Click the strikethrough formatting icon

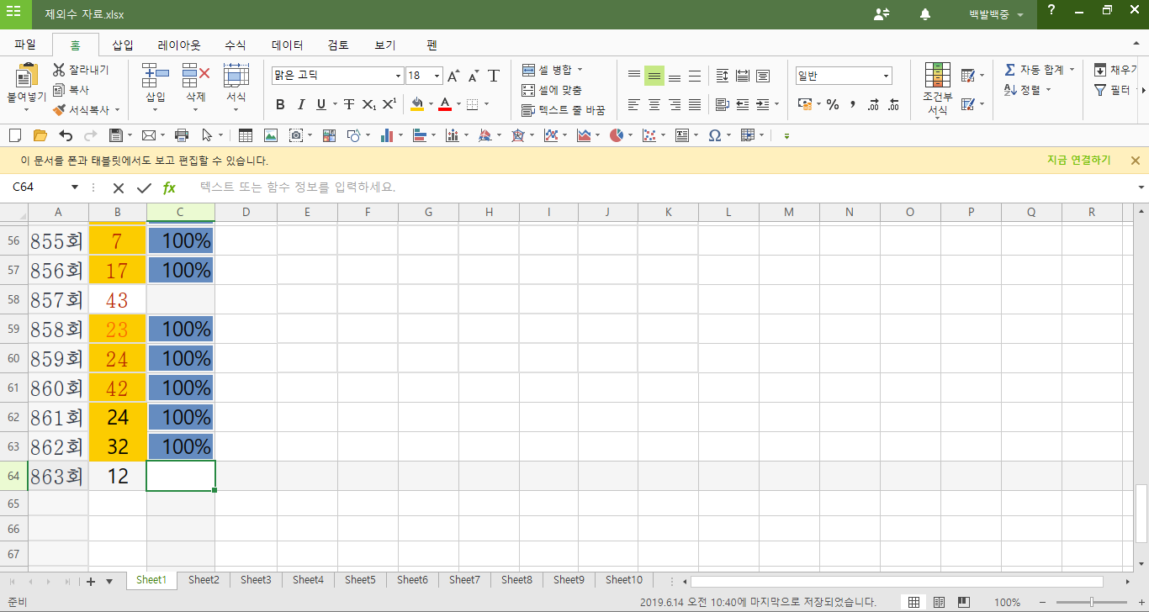348,105
